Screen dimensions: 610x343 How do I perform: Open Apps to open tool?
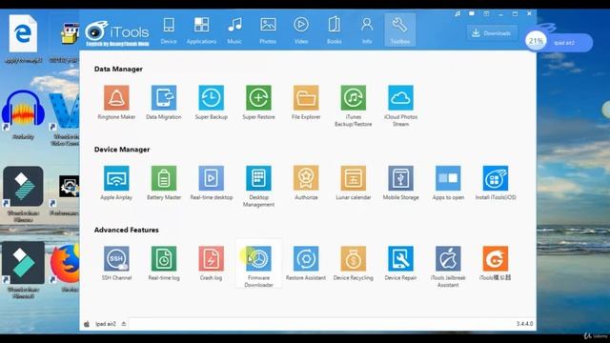(x=448, y=178)
